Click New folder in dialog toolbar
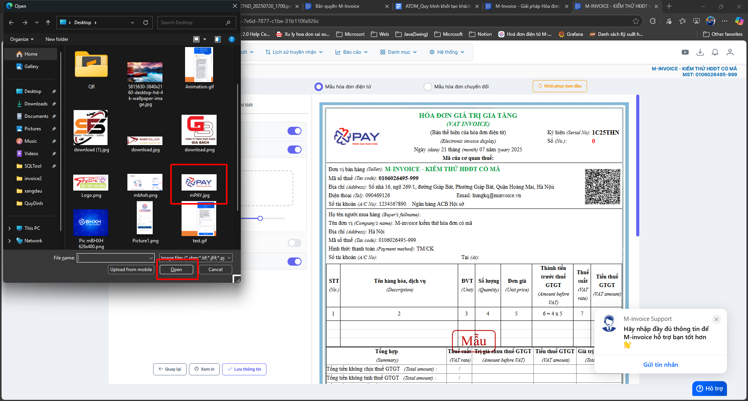This screenshot has height=401, width=748. pos(57,39)
